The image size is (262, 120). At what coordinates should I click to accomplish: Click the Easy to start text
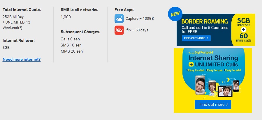(x=196, y=70)
